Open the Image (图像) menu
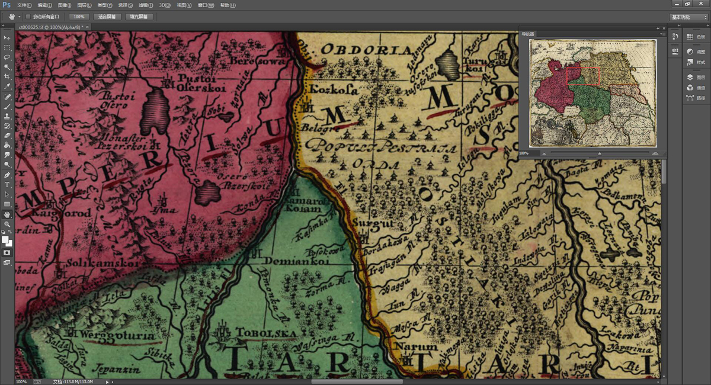This screenshot has height=385, width=711. (x=65, y=5)
